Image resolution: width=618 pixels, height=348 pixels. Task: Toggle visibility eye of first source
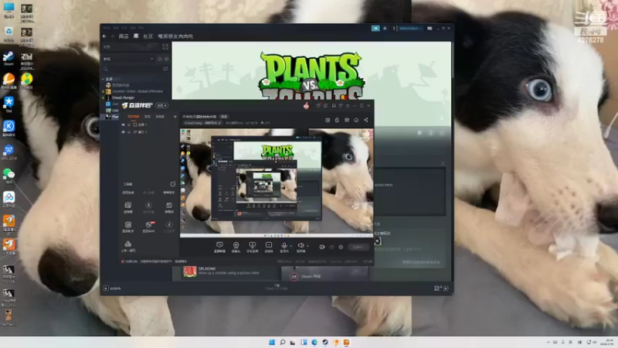(124, 125)
